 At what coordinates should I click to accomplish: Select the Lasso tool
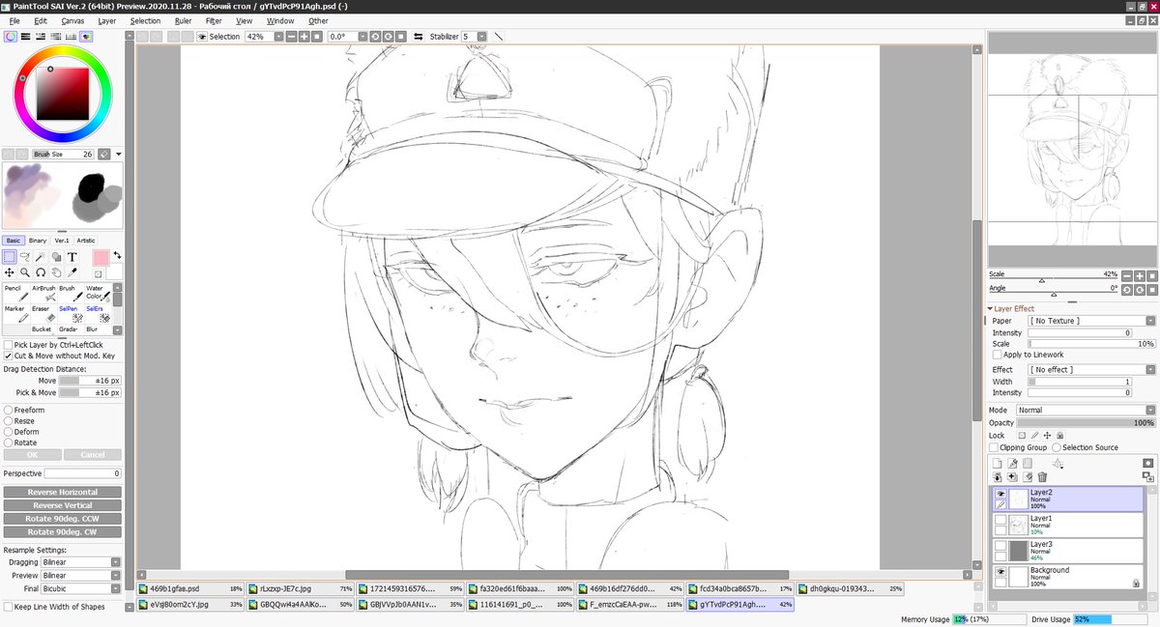(x=24, y=257)
